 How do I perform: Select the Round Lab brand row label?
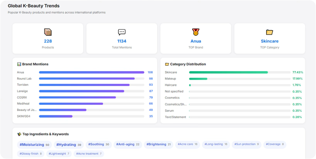pos(24,79)
